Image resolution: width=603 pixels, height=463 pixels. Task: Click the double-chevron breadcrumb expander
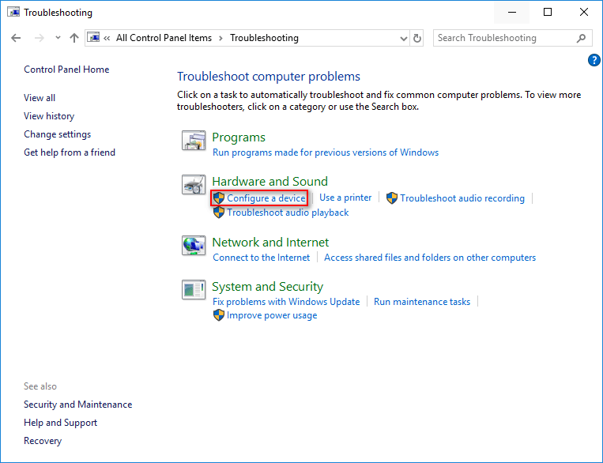pos(107,38)
